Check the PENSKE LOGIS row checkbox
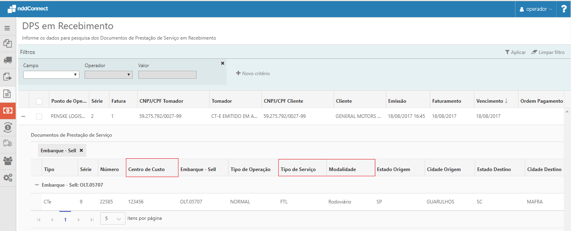Image resolution: width=571 pixels, height=231 pixels. 39,116
